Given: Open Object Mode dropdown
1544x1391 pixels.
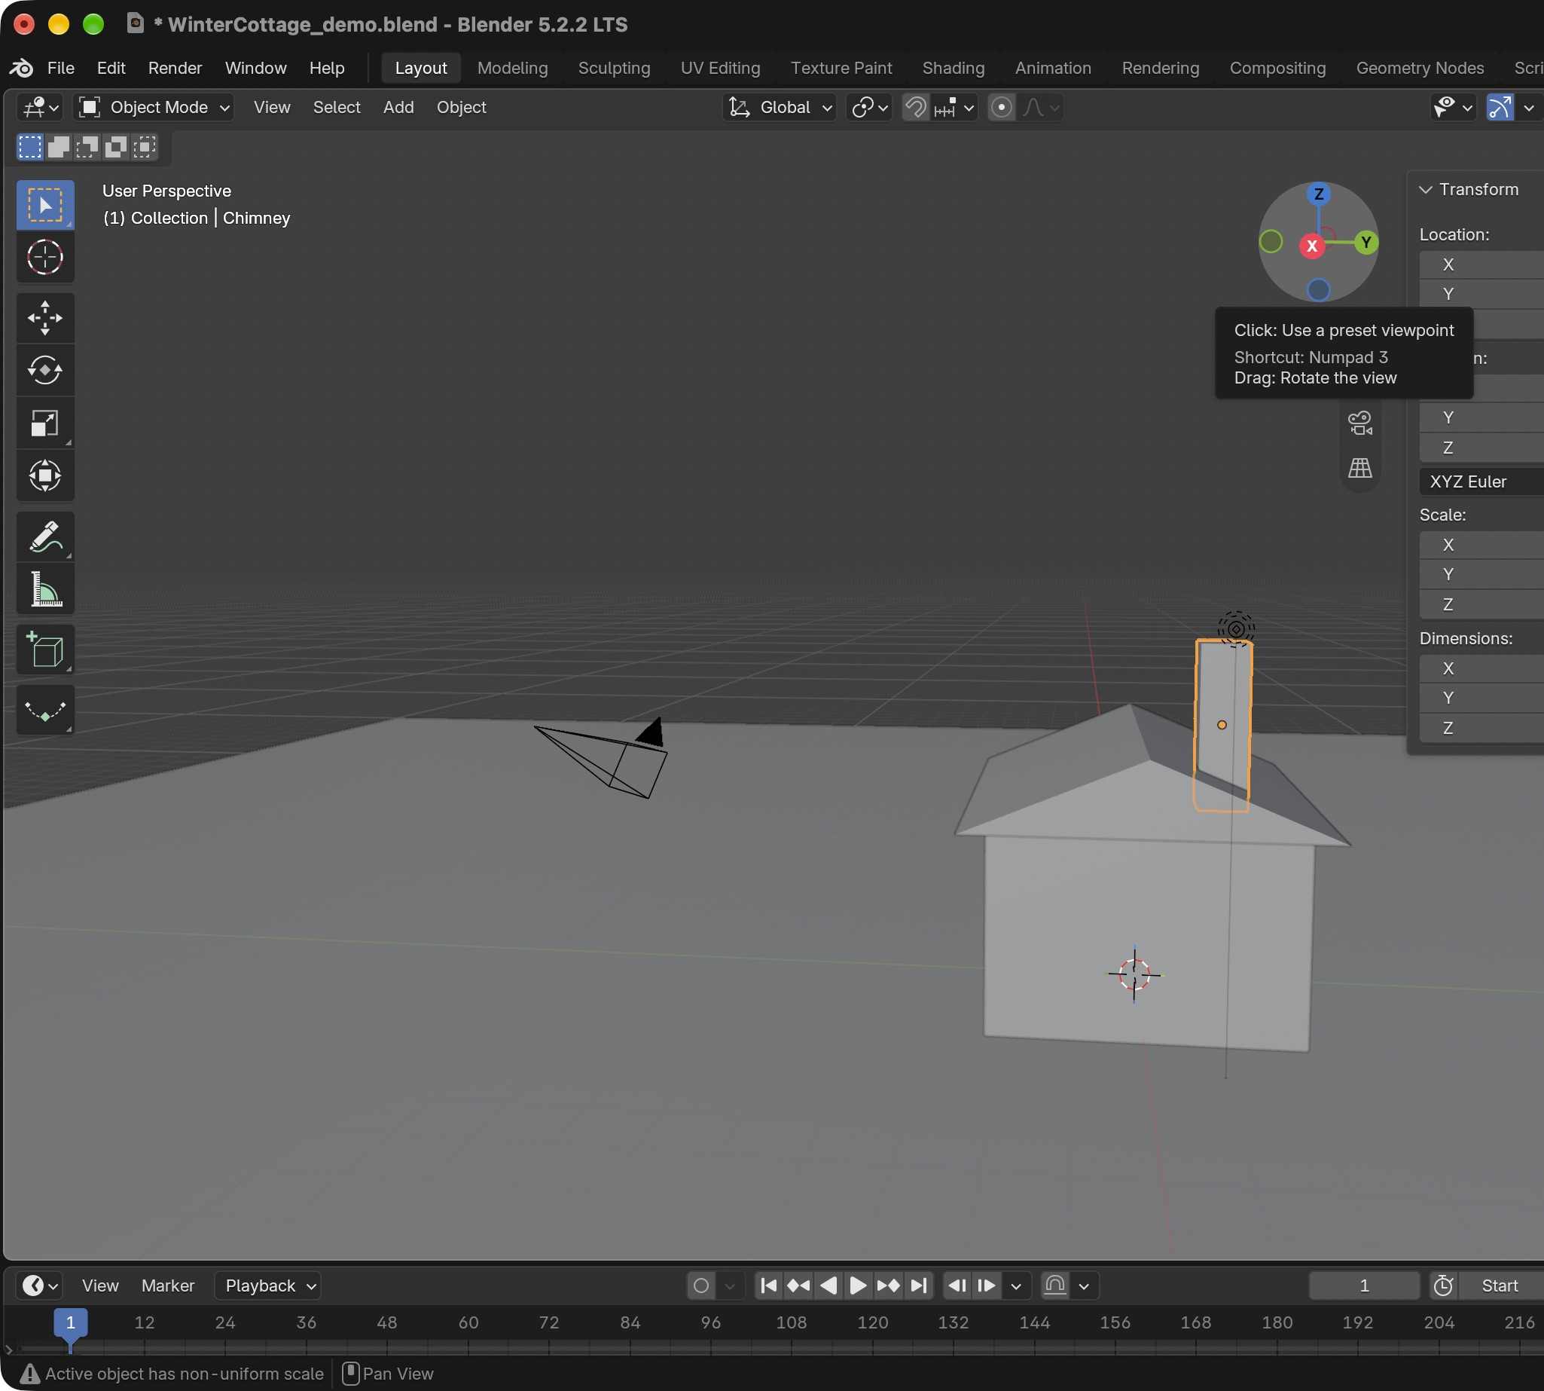Looking at the screenshot, I should [154, 107].
